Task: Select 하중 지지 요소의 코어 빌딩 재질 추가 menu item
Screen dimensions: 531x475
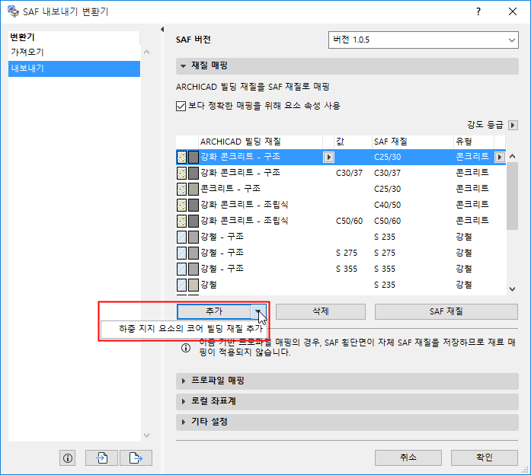Action: (x=184, y=329)
